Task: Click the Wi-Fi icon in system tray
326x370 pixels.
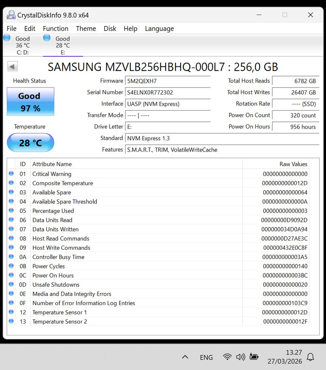Action: point(227,357)
